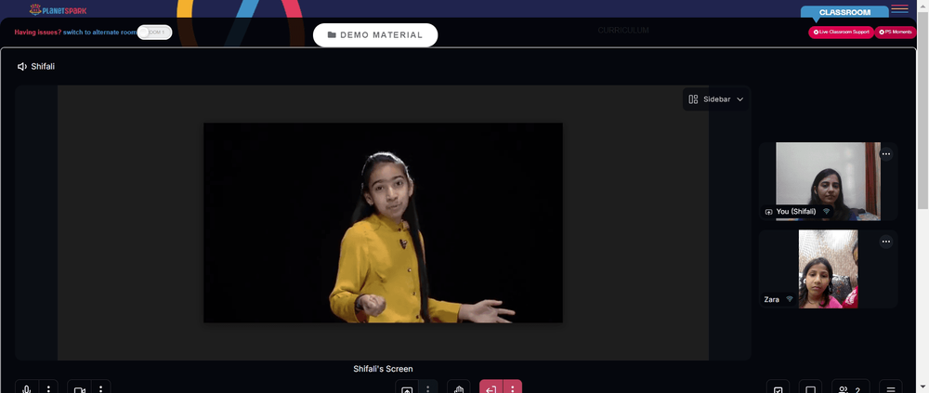Click the share screen icon

pyautogui.click(x=407, y=387)
